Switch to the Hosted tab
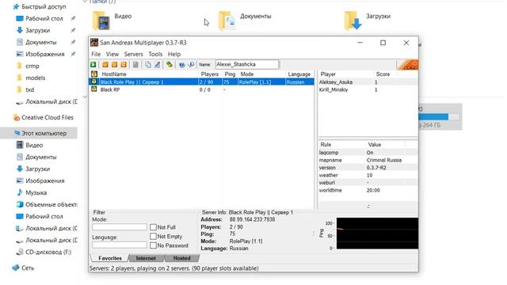This screenshot has height=285, width=507. pyautogui.click(x=181, y=258)
